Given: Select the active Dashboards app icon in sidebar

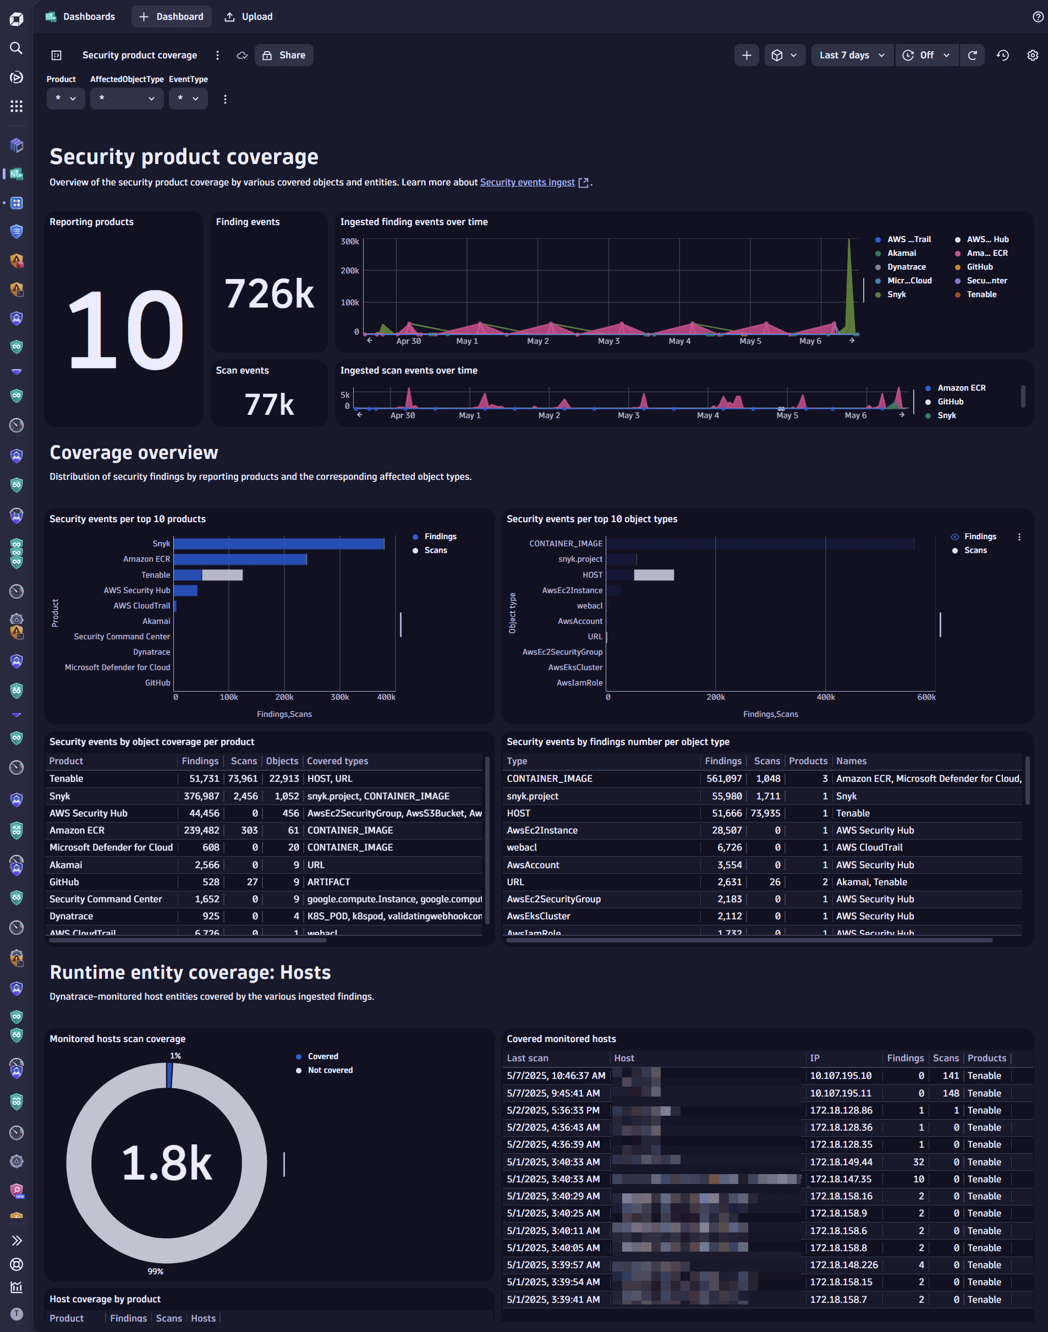Looking at the screenshot, I should click(x=17, y=174).
